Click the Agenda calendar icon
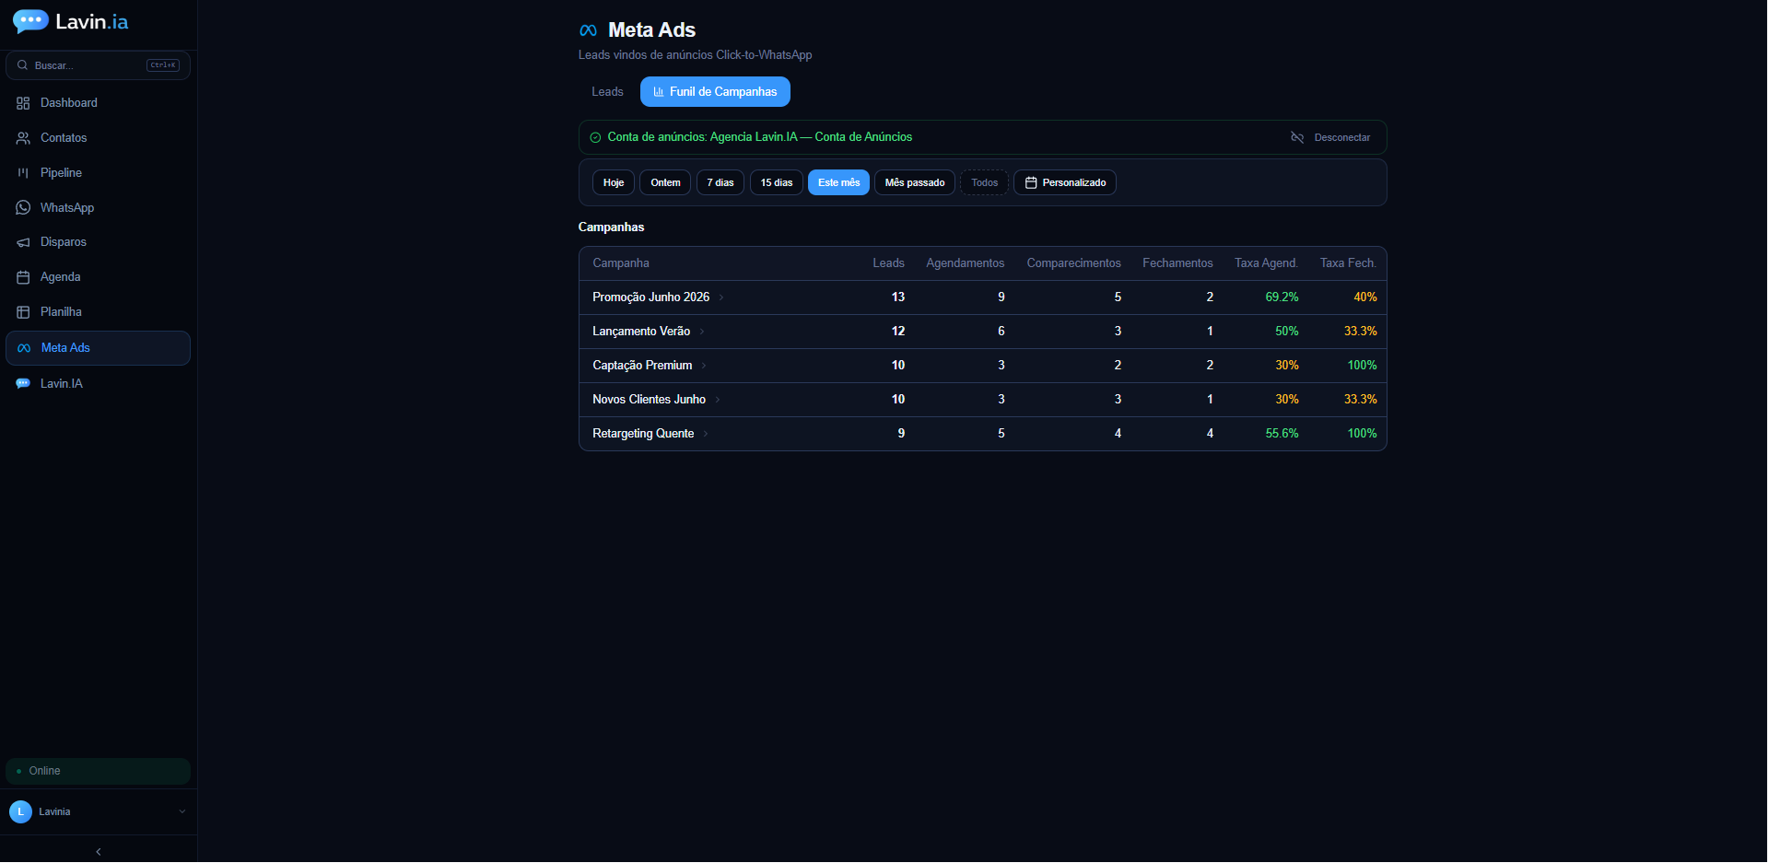The image size is (1768, 863). click(x=23, y=277)
